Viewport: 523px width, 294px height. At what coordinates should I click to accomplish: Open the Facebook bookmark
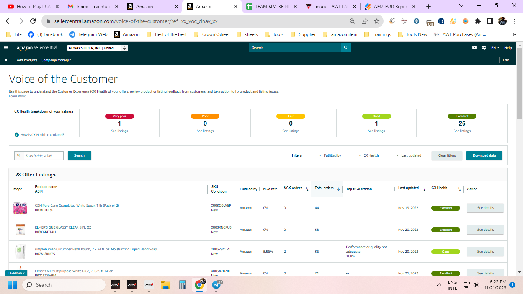pyautogui.click(x=46, y=34)
